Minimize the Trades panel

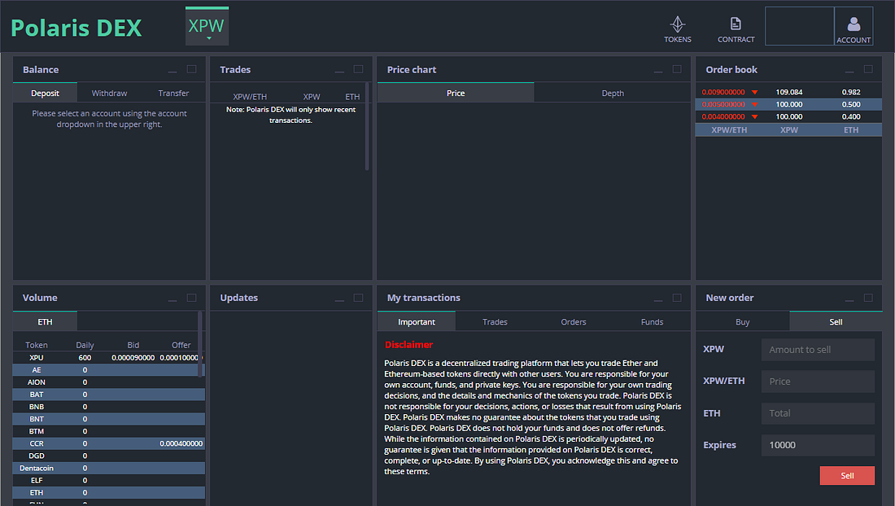click(339, 70)
